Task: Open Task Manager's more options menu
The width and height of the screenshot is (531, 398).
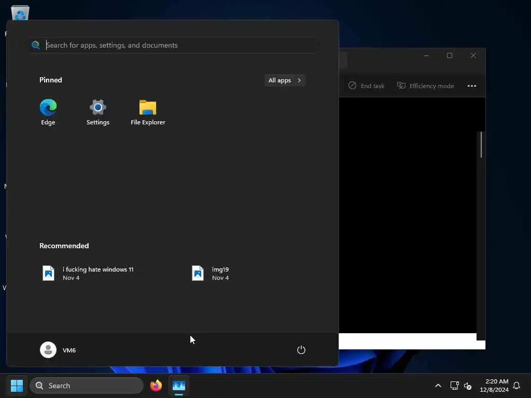Action: tap(472, 86)
